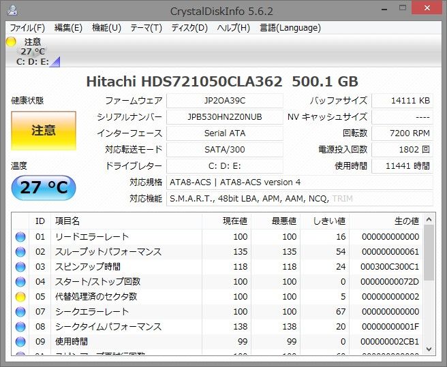Click the features field listing S.M.A.R.T., NCQ

pos(300,199)
